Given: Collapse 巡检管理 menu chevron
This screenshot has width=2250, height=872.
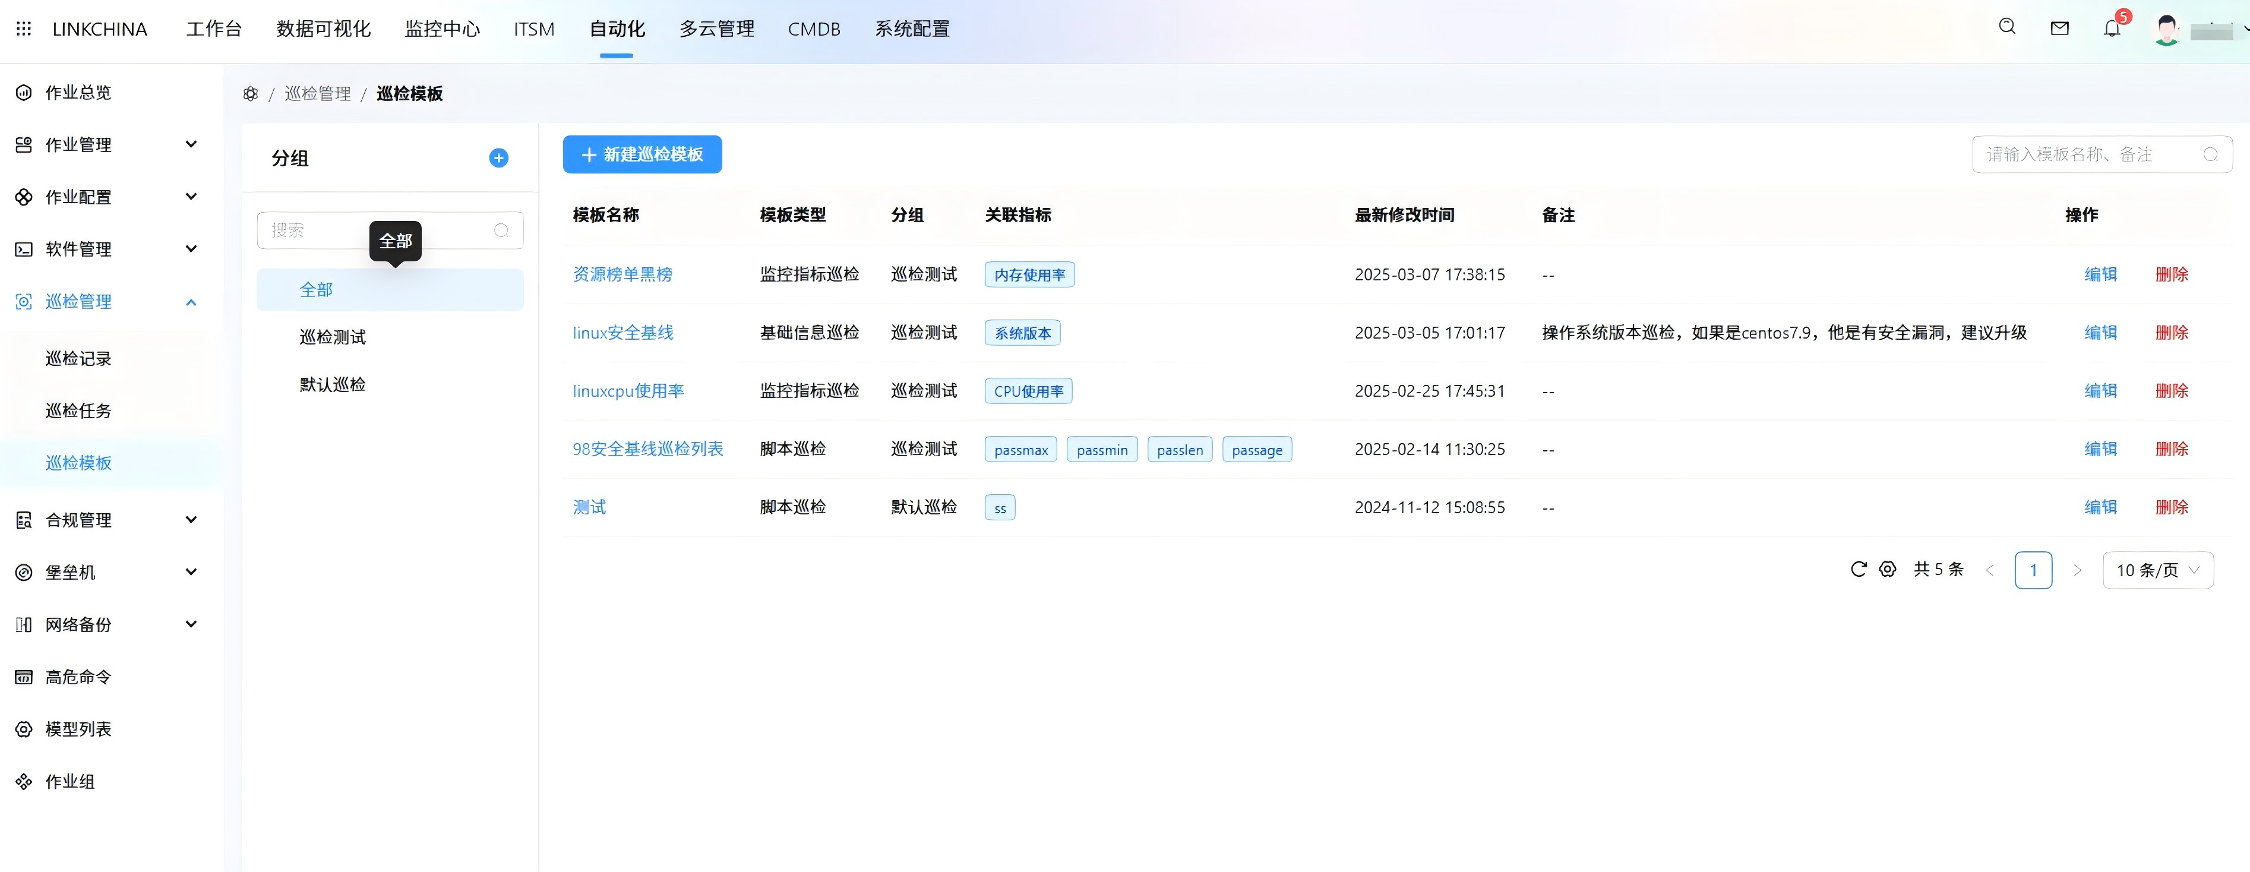Looking at the screenshot, I should click(191, 301).
